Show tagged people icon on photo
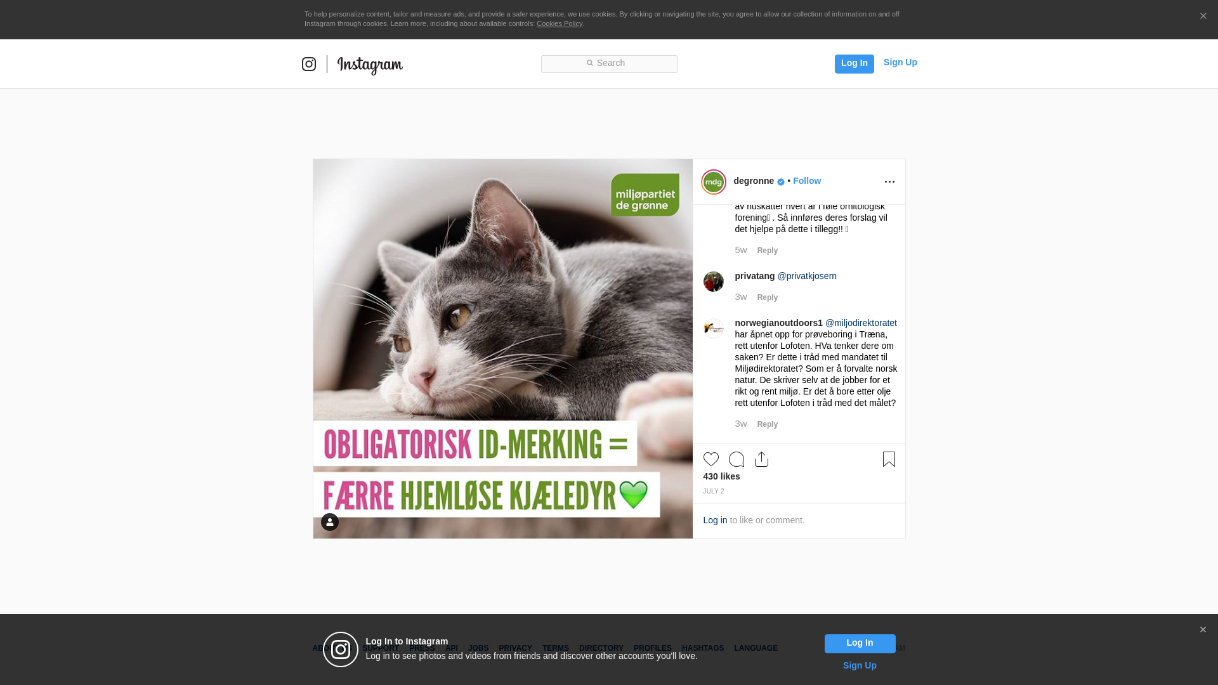 [330, 522]
